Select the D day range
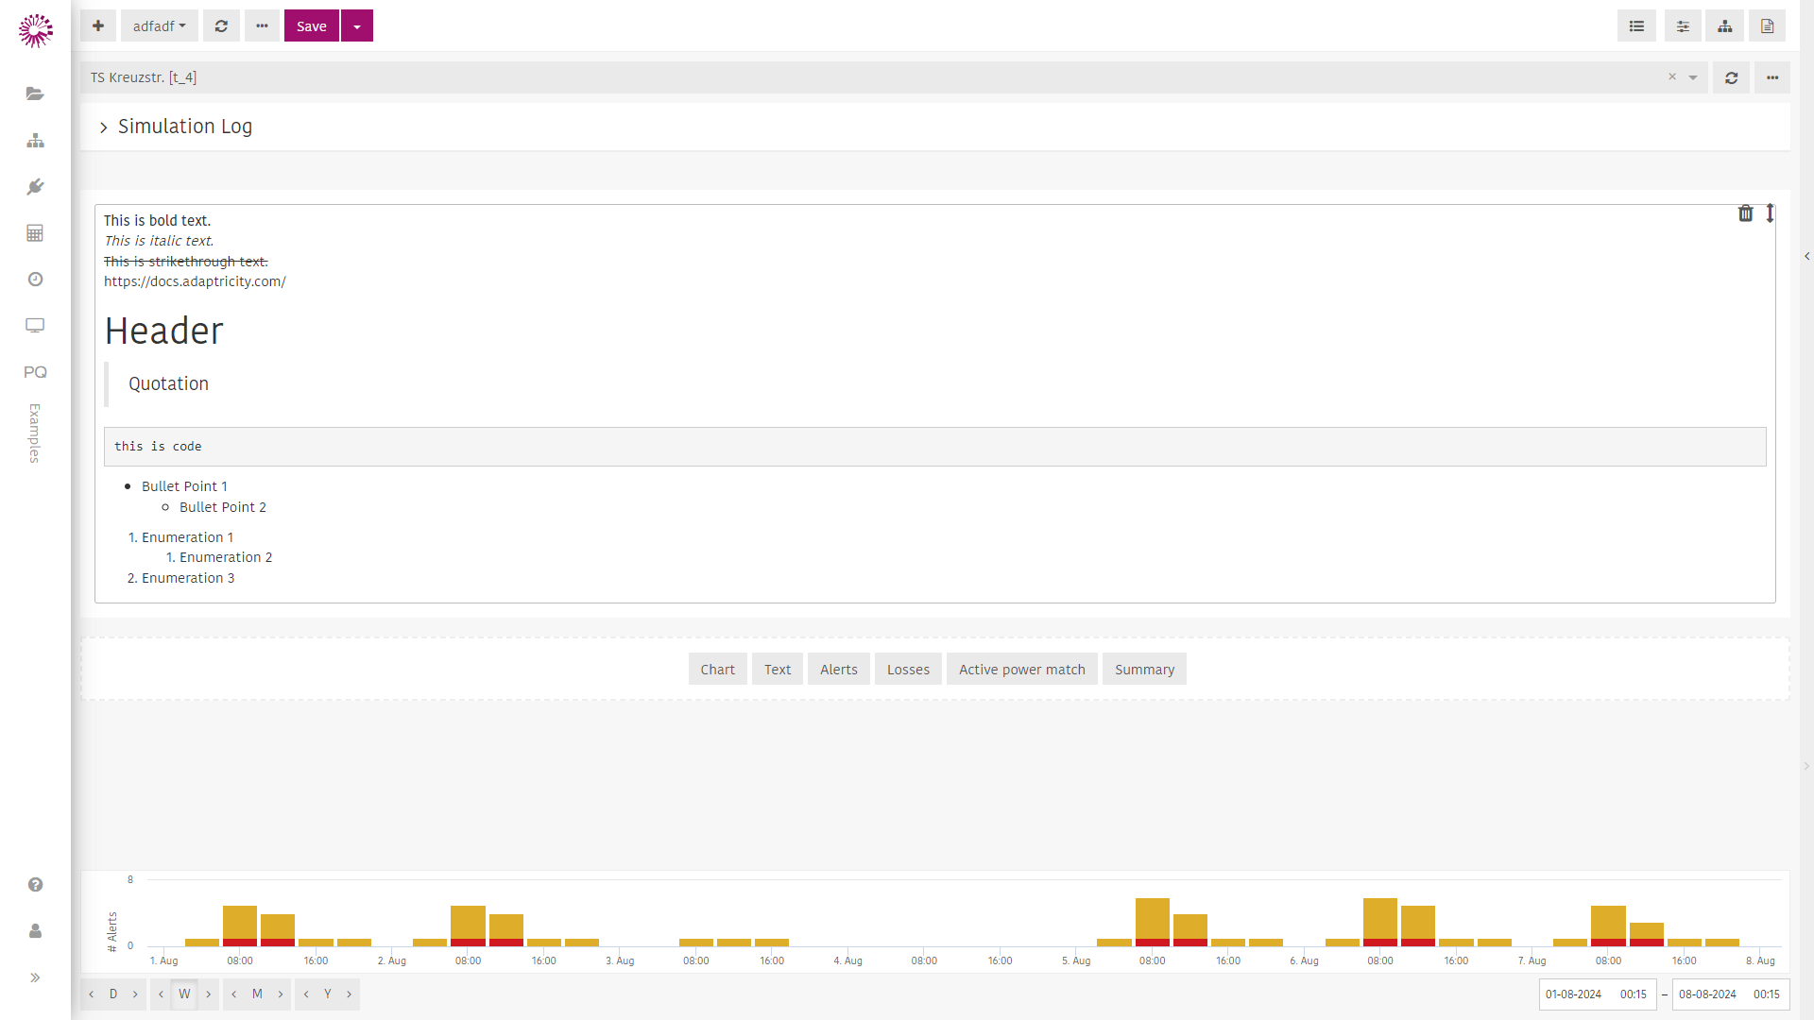Image resolution: width=1814 pixels, height=1020 pixels. pyautogui.click(x=113, y=994)
